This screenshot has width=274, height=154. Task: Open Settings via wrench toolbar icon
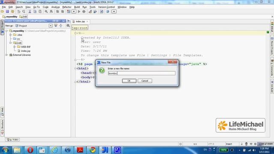pos(90,12)
